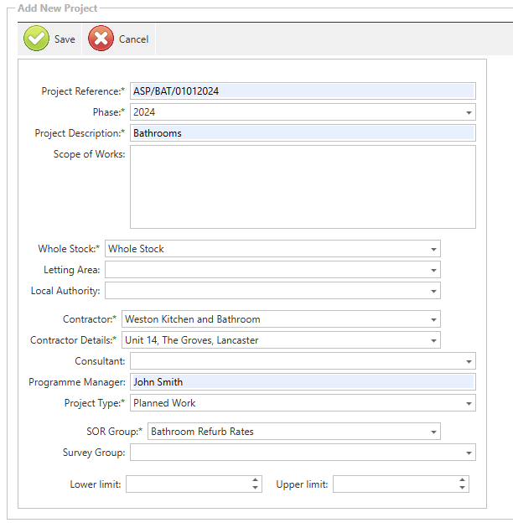This screenshot has height=528, width=513.
Task: Open the Consultant dropdown
Action: (468, 361)
